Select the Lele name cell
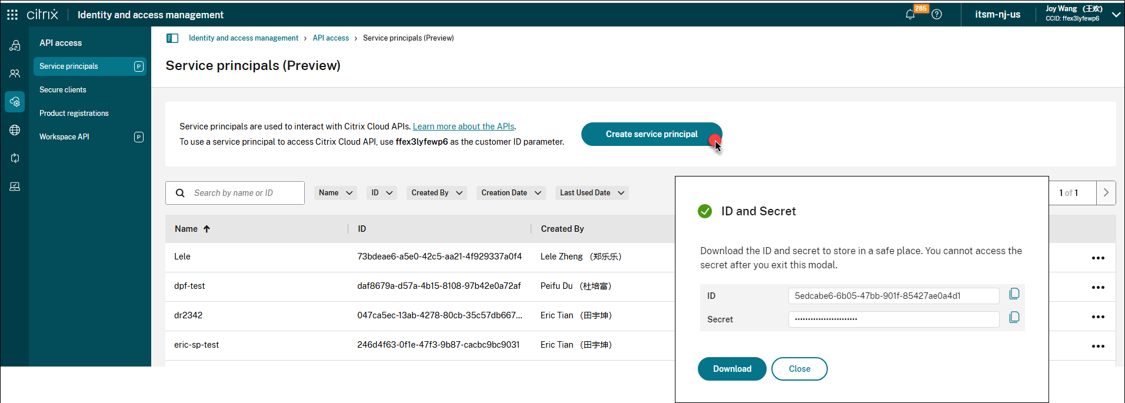The image size is (1125, 403). pyautogui.click(x=182, y=257)
